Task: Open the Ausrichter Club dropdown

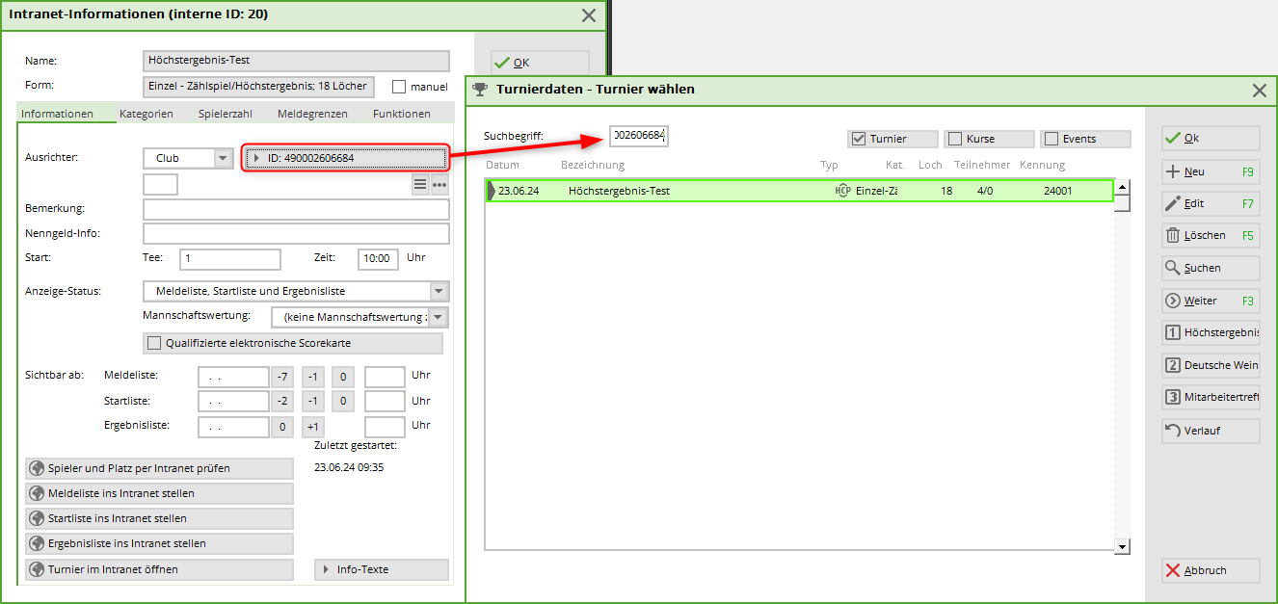Action: (x=223, y=158)
